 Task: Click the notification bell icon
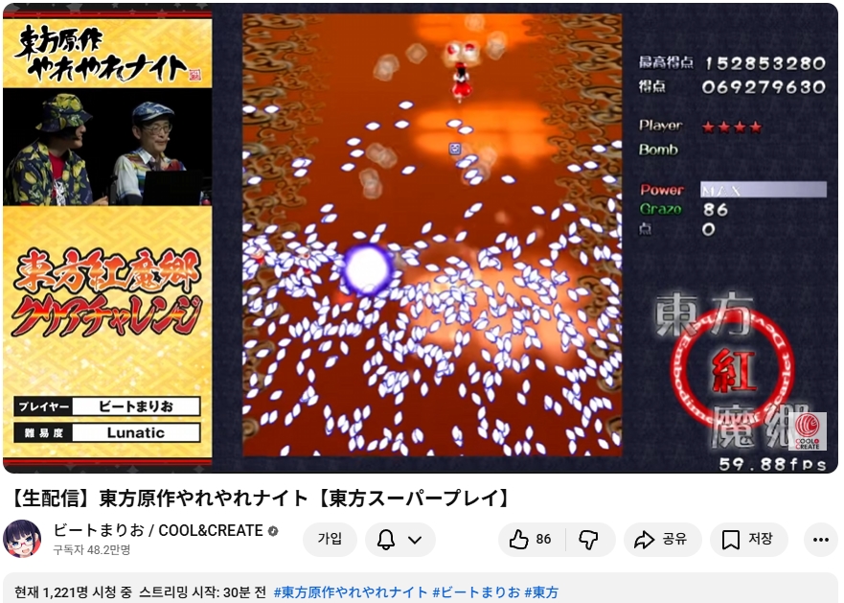click(x=386, y=540)
